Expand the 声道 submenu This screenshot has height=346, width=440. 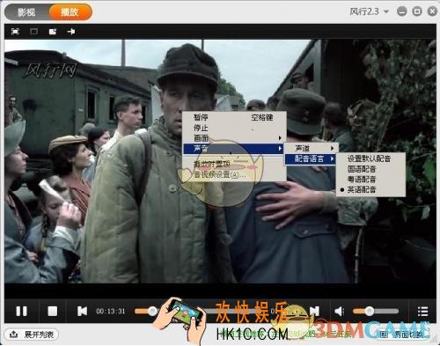312,149
